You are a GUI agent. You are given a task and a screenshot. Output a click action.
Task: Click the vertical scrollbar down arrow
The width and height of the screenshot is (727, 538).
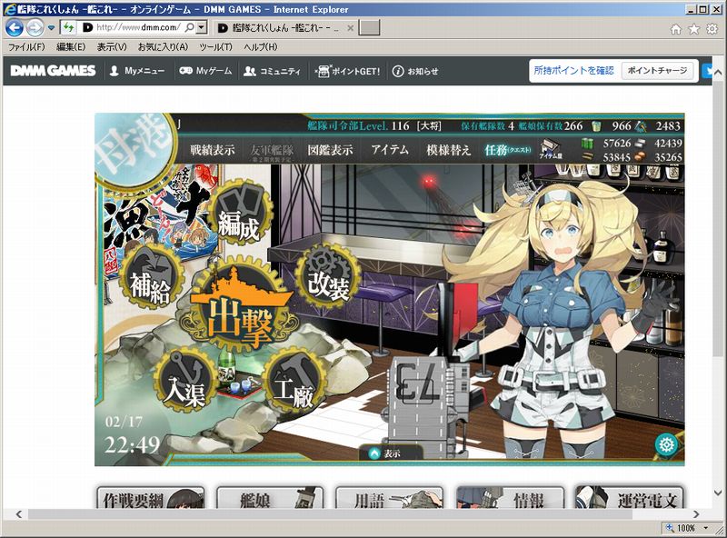pos(718,493)
